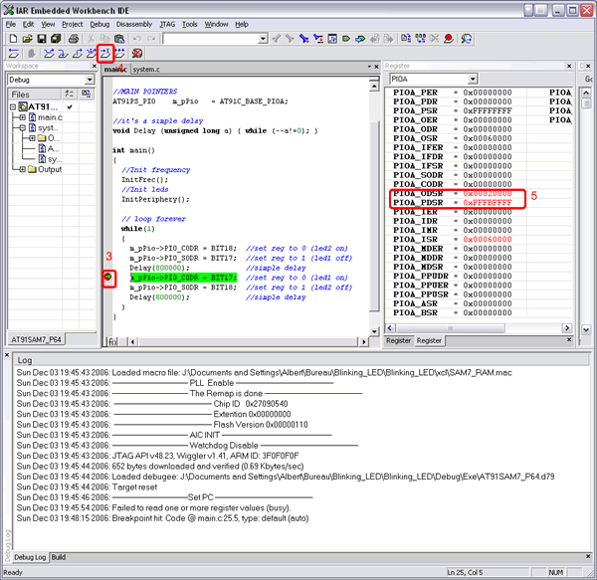Select the AT91SAM7_P64 workspace tab

coord(38,339)
